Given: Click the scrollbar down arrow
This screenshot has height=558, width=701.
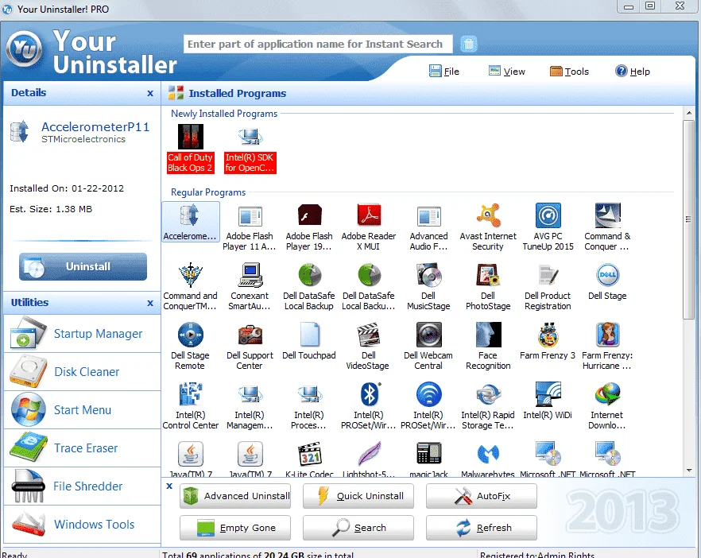Looking at the screenshot, I should pyautogui.click(x=689, y=470).
